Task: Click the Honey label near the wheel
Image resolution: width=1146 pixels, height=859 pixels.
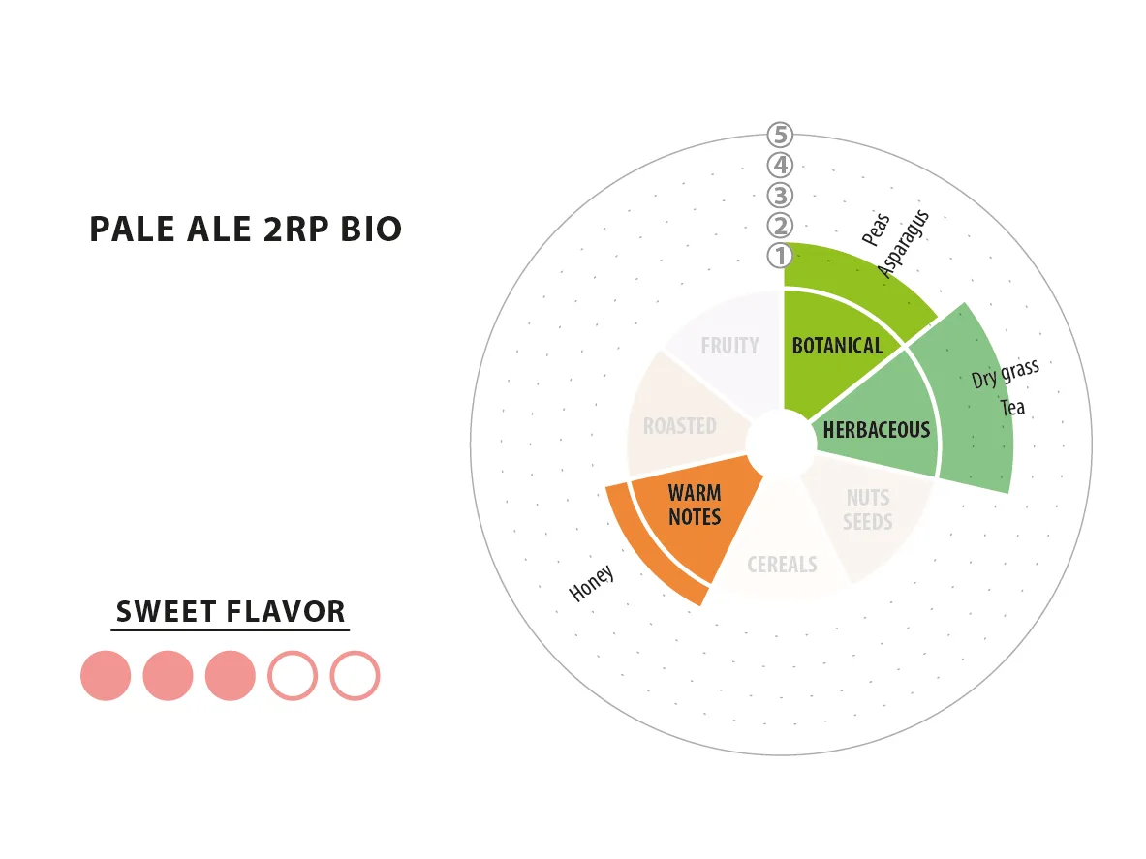Action: (592, 583)
